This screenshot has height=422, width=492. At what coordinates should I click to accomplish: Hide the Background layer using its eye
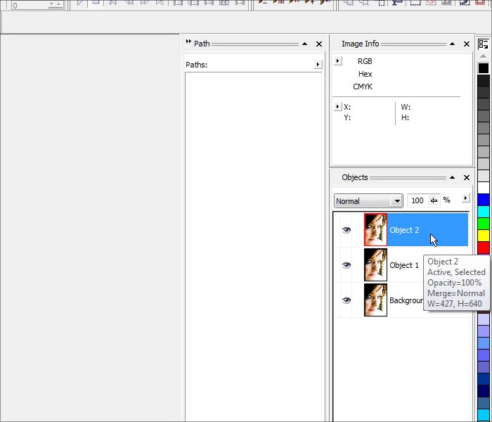(346, 300)
